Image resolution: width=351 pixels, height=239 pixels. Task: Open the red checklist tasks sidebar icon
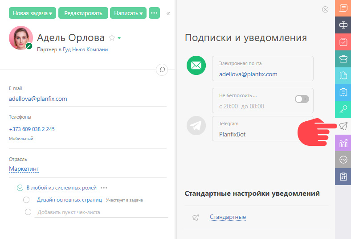click(x=343, y=42)
